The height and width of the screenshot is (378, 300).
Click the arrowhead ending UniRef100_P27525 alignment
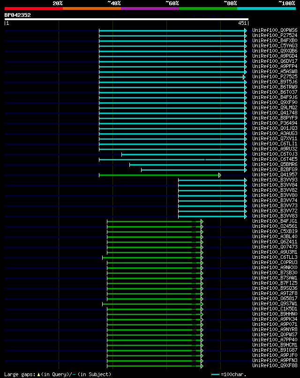tap(244, 77)
